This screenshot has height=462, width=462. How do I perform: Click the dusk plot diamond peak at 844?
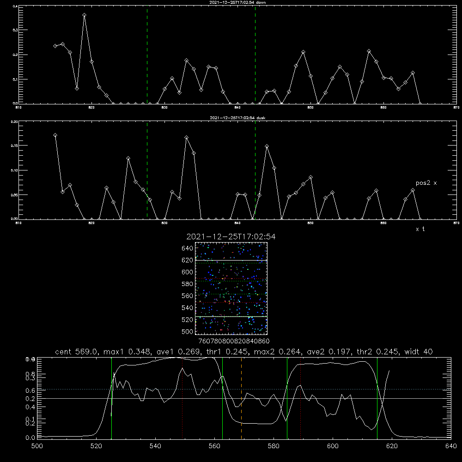267,146
